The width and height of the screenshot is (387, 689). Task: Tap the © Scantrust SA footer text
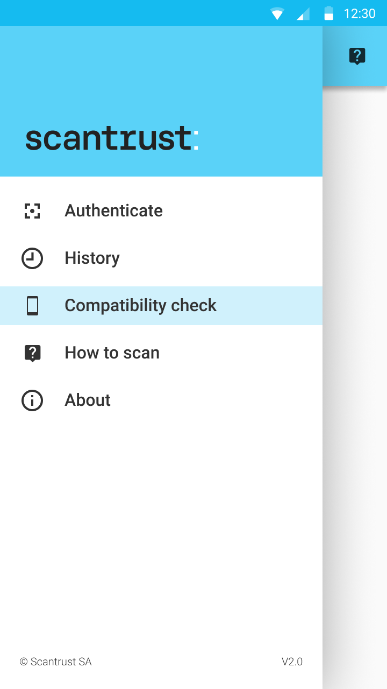pos(56,662)
